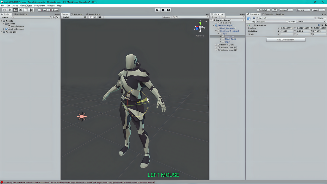The height and width of the screenshot is (184, 327).
Task: Toggle the Static checkbox
Action: pos(316,18)
